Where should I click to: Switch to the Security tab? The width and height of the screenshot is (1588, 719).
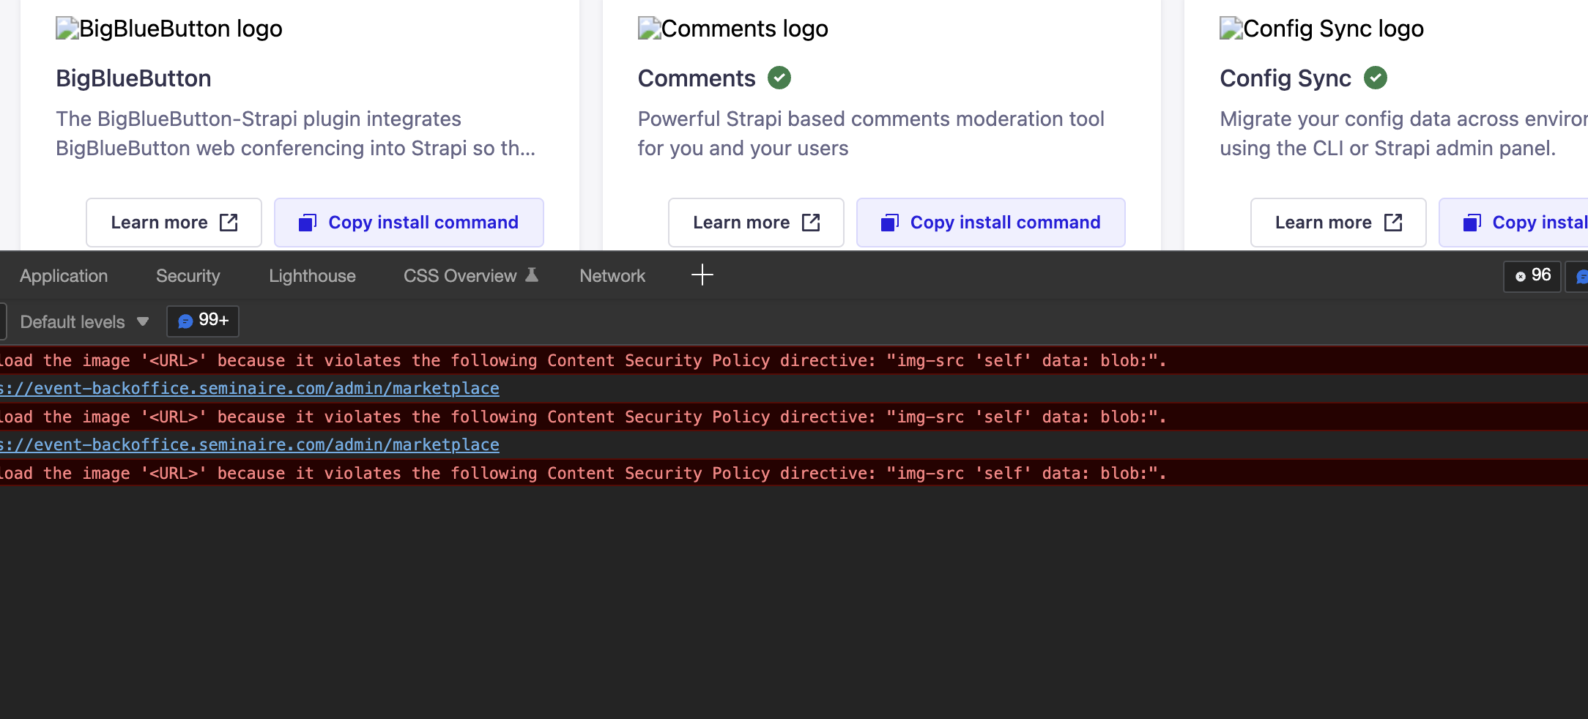(188, 276)
